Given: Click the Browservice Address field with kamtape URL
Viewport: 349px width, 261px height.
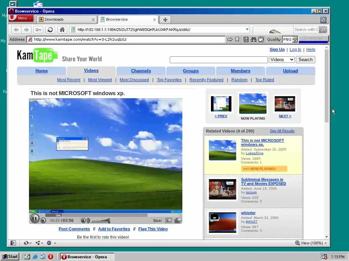Looking at the screenshot, I should (x=126, y=39).
